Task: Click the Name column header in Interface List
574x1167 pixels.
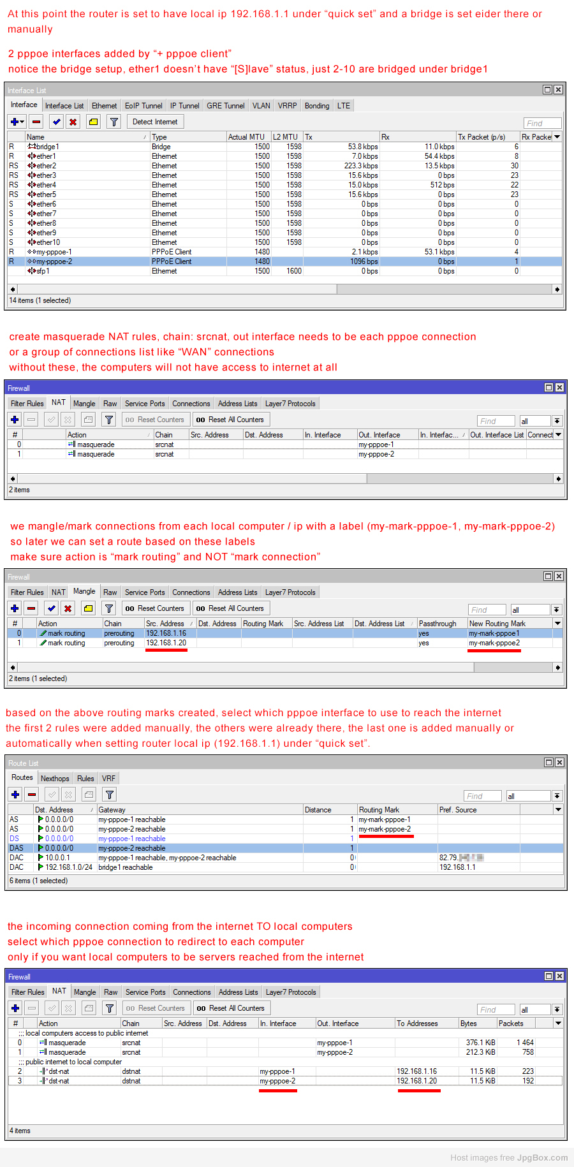Action: pyautogui.click(x=87, y=136)
